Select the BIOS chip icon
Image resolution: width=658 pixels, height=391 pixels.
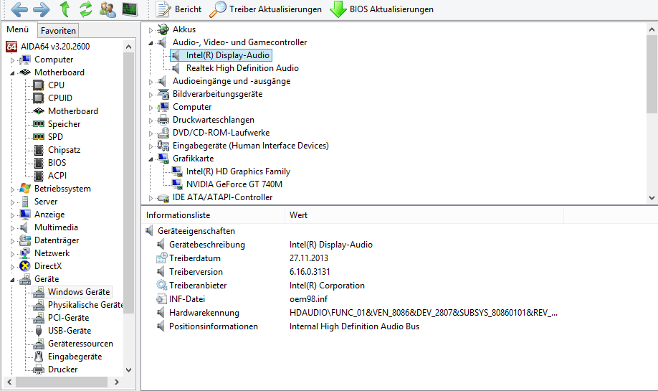pyautogui.click(x=39, y=163)
